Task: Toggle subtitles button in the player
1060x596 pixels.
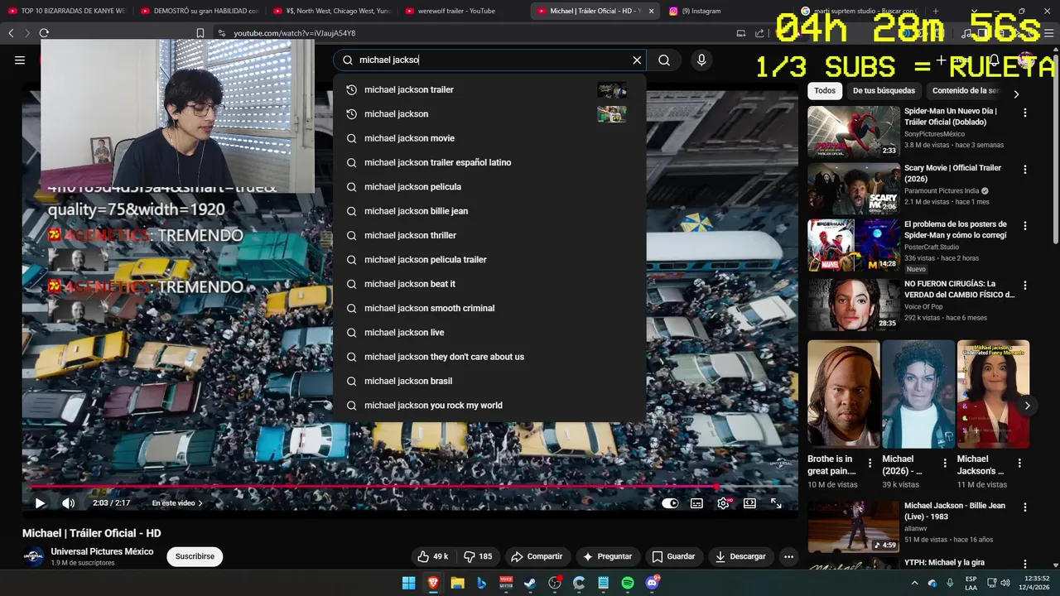Action: (x=696, y=502)
